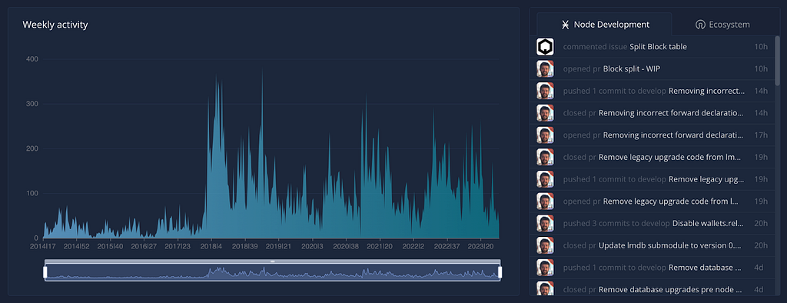Open Remove database upgrades pre node link
Viewport: 787px width, 303px height.
670,290
